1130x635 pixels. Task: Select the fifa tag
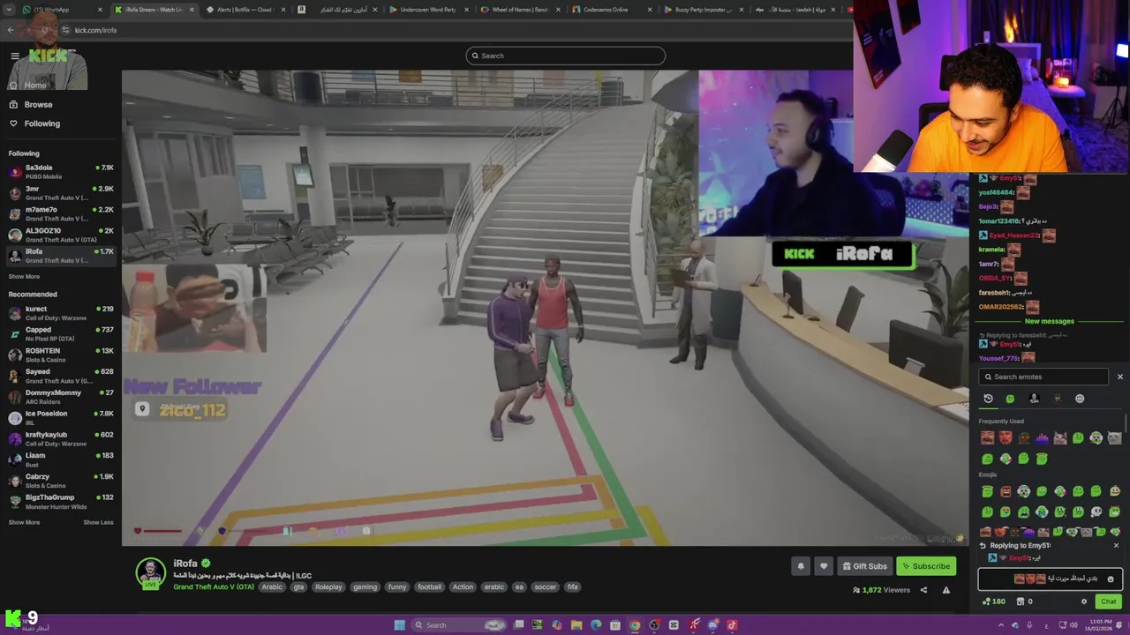572,586
